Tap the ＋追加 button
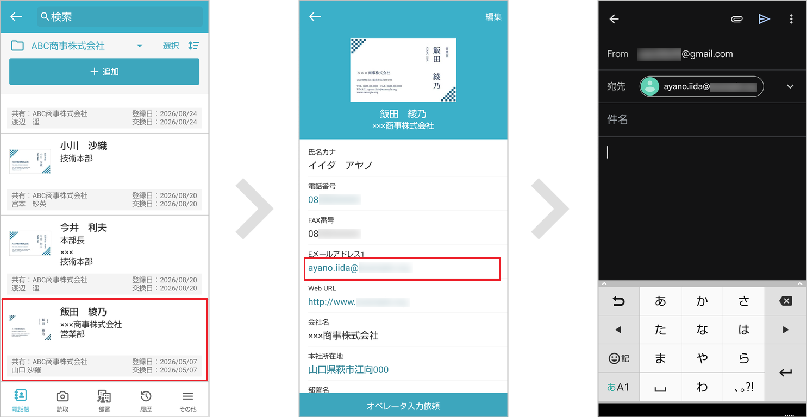The height and width of the screenshot is (417, 807). (x=104, y=72)
